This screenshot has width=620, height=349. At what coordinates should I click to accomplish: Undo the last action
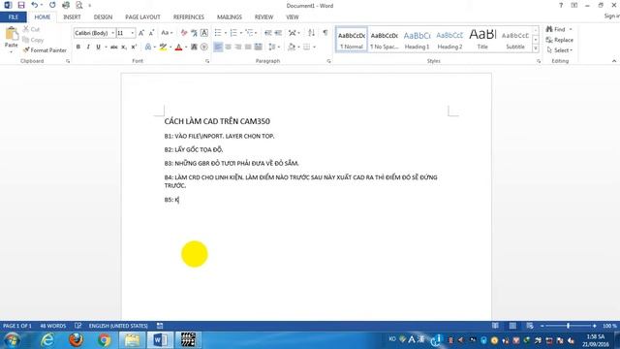click(x=35, y=5)
